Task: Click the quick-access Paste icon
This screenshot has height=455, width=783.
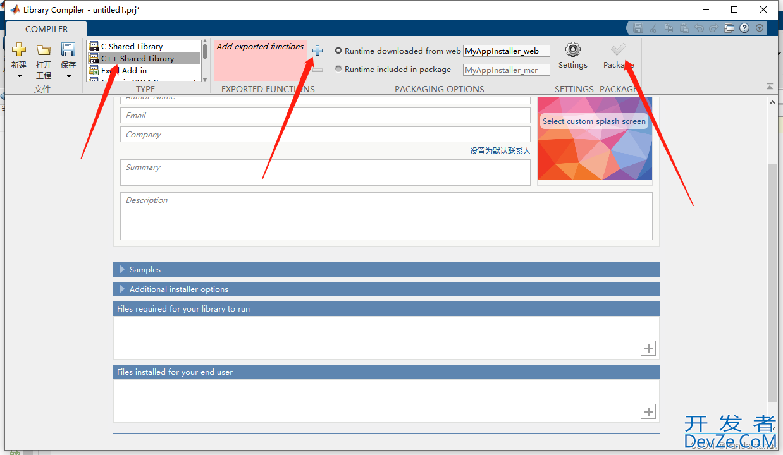Action: pyautogui.click(x=684, y=28)
